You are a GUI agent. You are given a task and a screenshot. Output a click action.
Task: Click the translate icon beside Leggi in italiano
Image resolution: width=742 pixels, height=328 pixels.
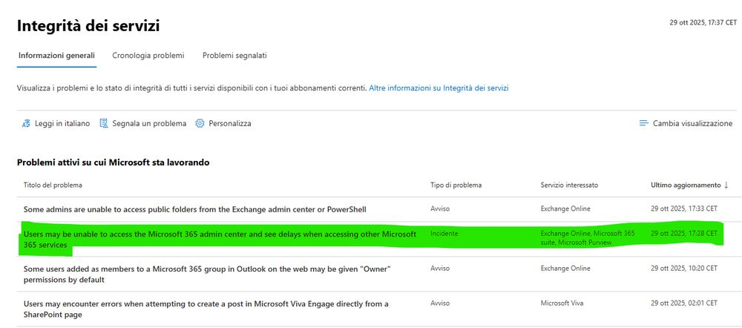pyautogui.click(x=26, y=123)
